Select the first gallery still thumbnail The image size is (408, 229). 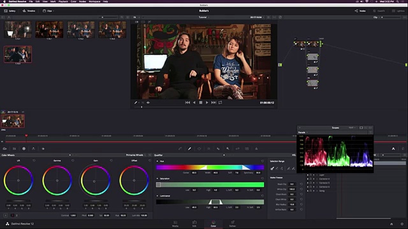pos(18,30)
